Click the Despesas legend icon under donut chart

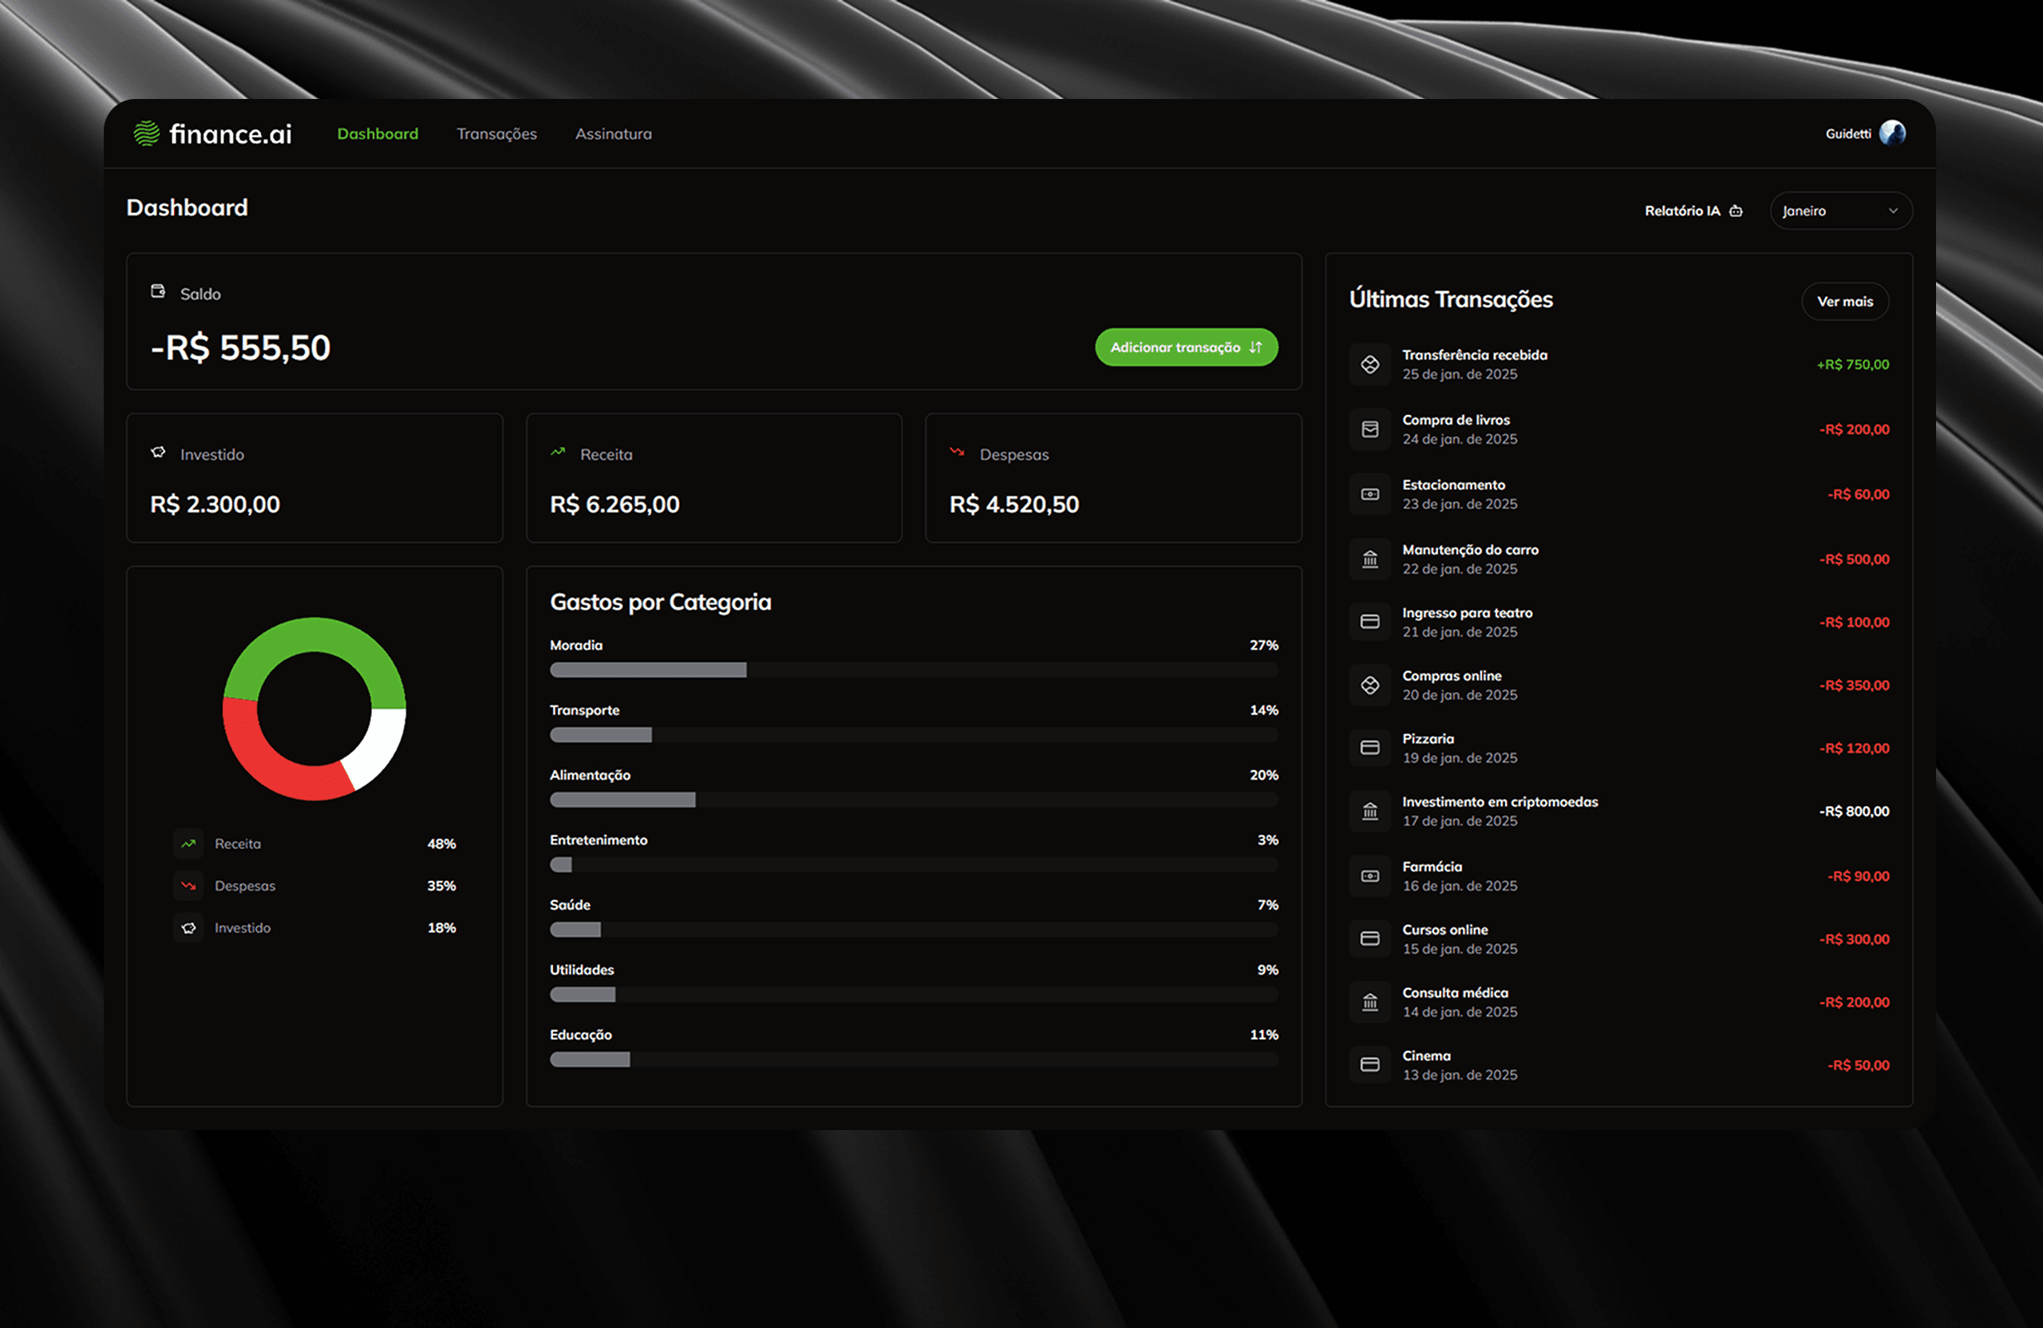tap(189, 886)
